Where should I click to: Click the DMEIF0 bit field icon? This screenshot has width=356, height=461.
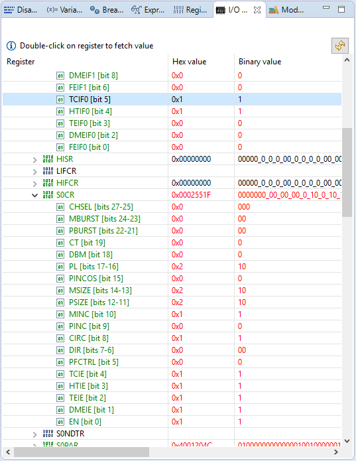[x=60, y=135]
